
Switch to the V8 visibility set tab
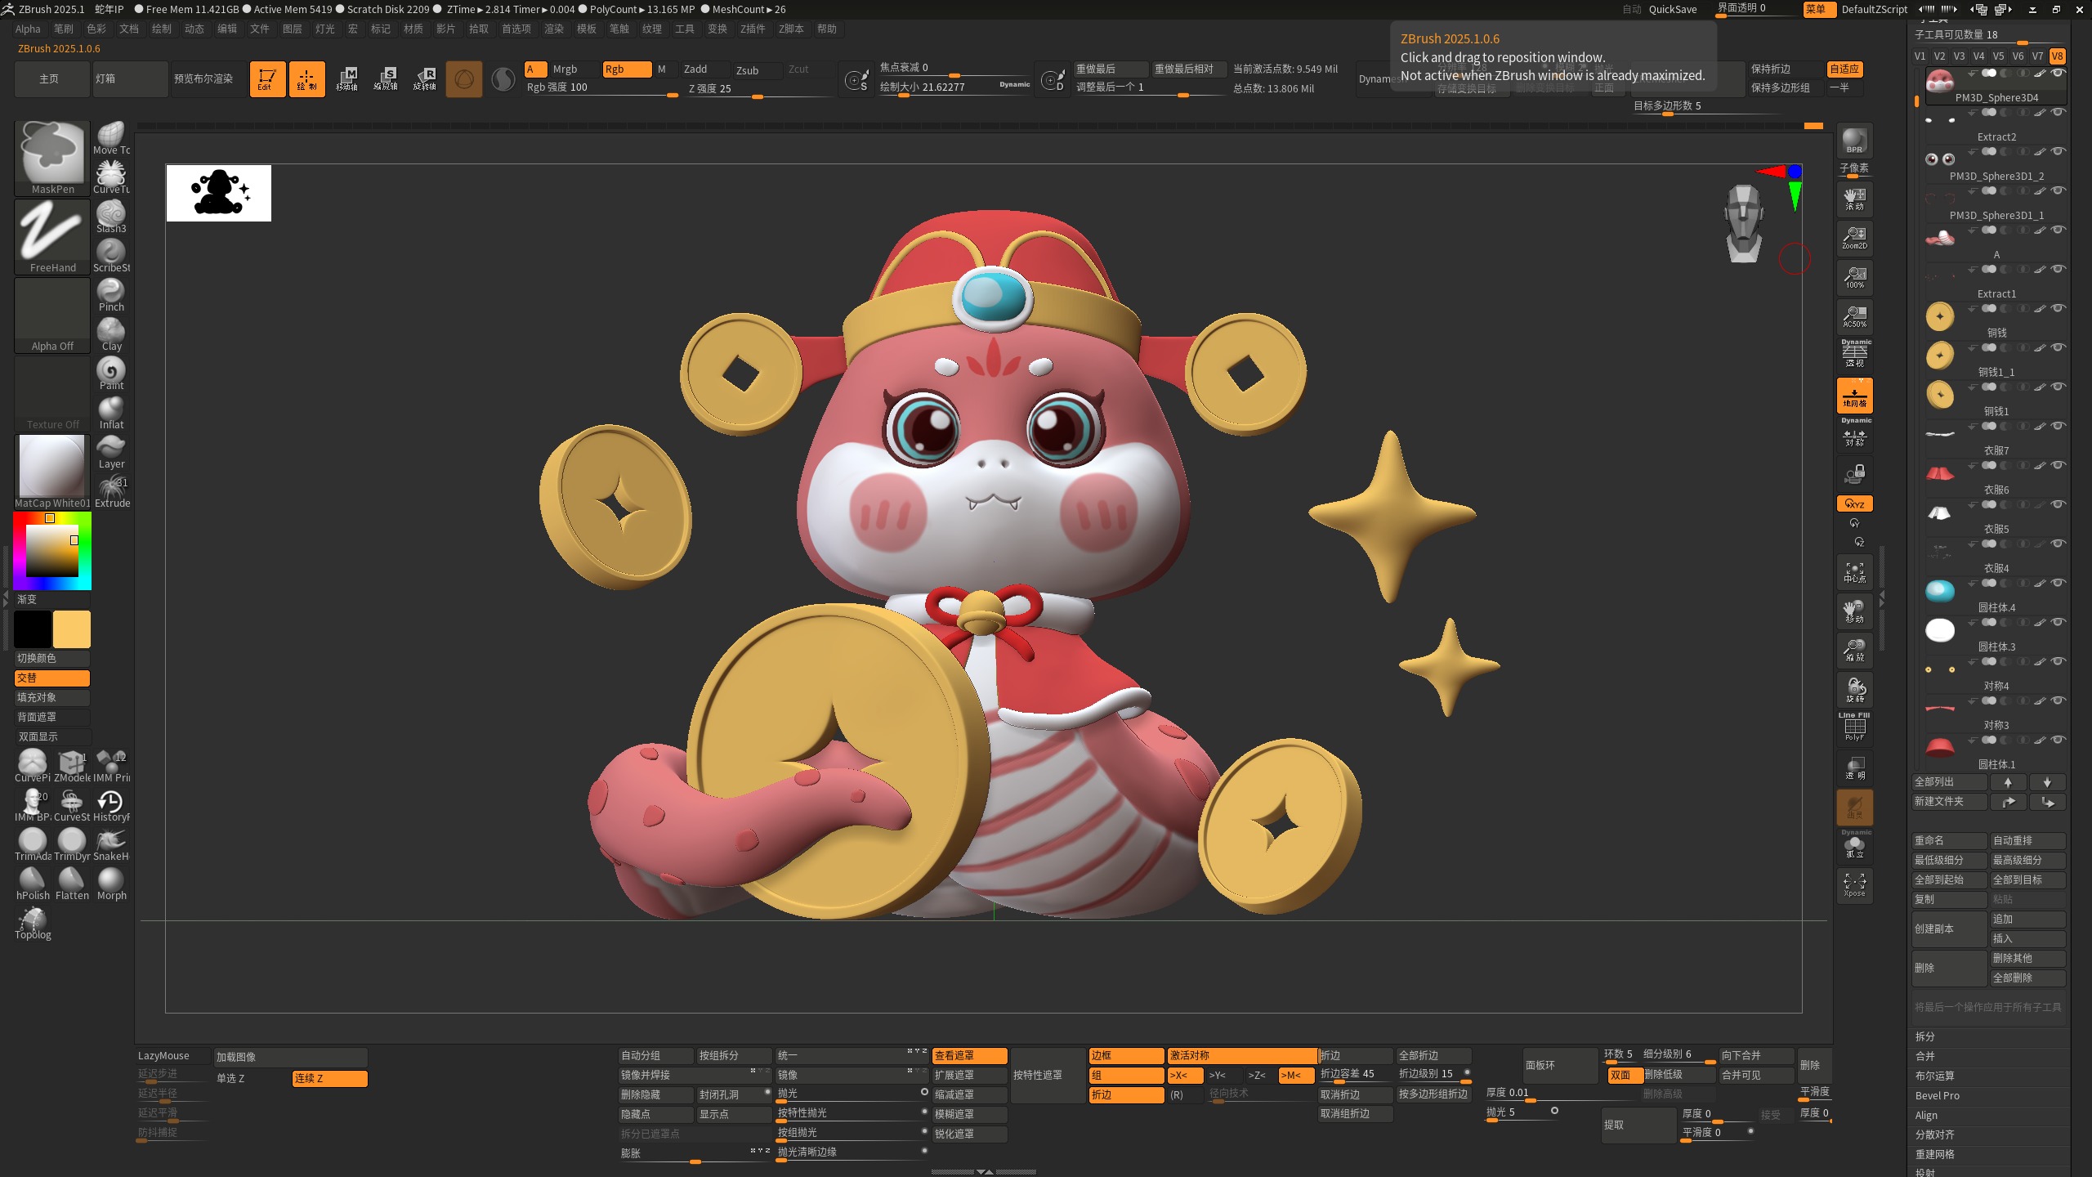(x=2057, y=56)
